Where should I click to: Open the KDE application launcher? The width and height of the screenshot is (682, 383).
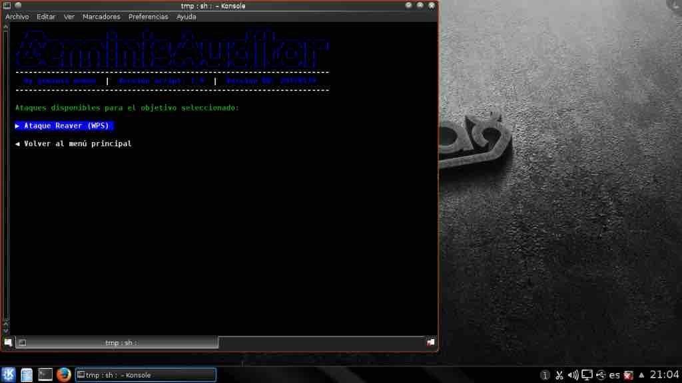[9, 375]
